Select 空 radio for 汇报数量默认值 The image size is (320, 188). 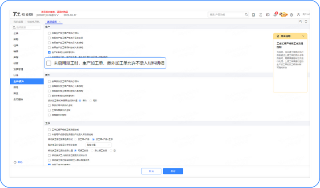pos(111,151)
